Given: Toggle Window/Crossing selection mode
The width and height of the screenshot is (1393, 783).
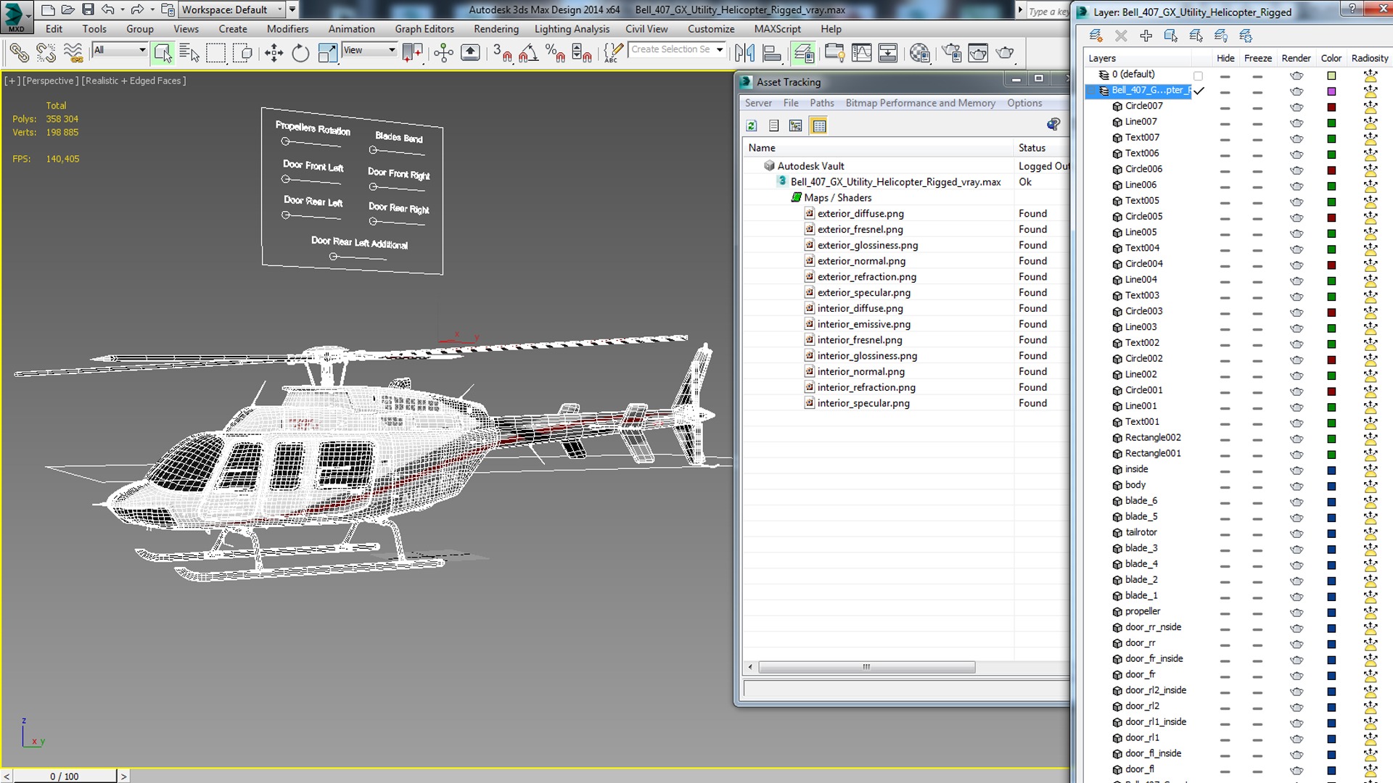Looking at the screenshot, I should pyautogui.click(x=243, y=53).
